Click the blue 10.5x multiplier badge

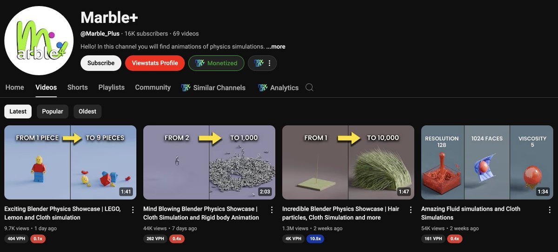[316, 239]
